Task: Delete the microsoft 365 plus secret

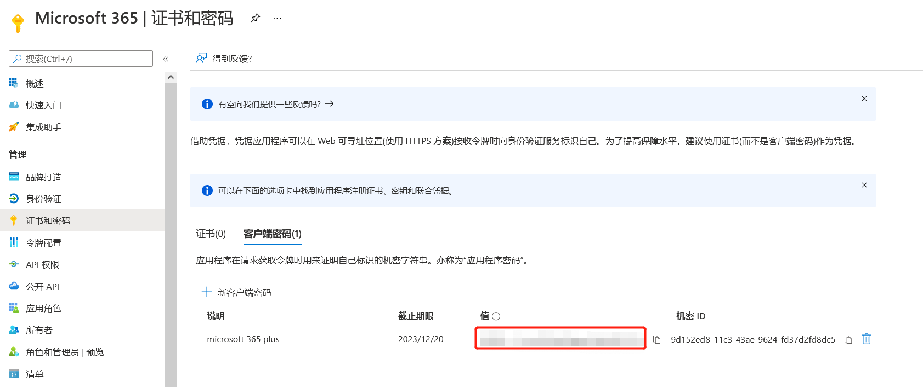Action: tap(867, 339)
